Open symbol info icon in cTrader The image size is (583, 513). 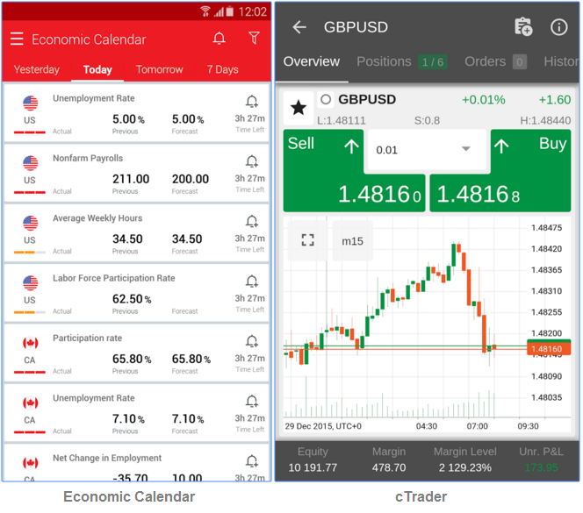[x=558, y=27]
